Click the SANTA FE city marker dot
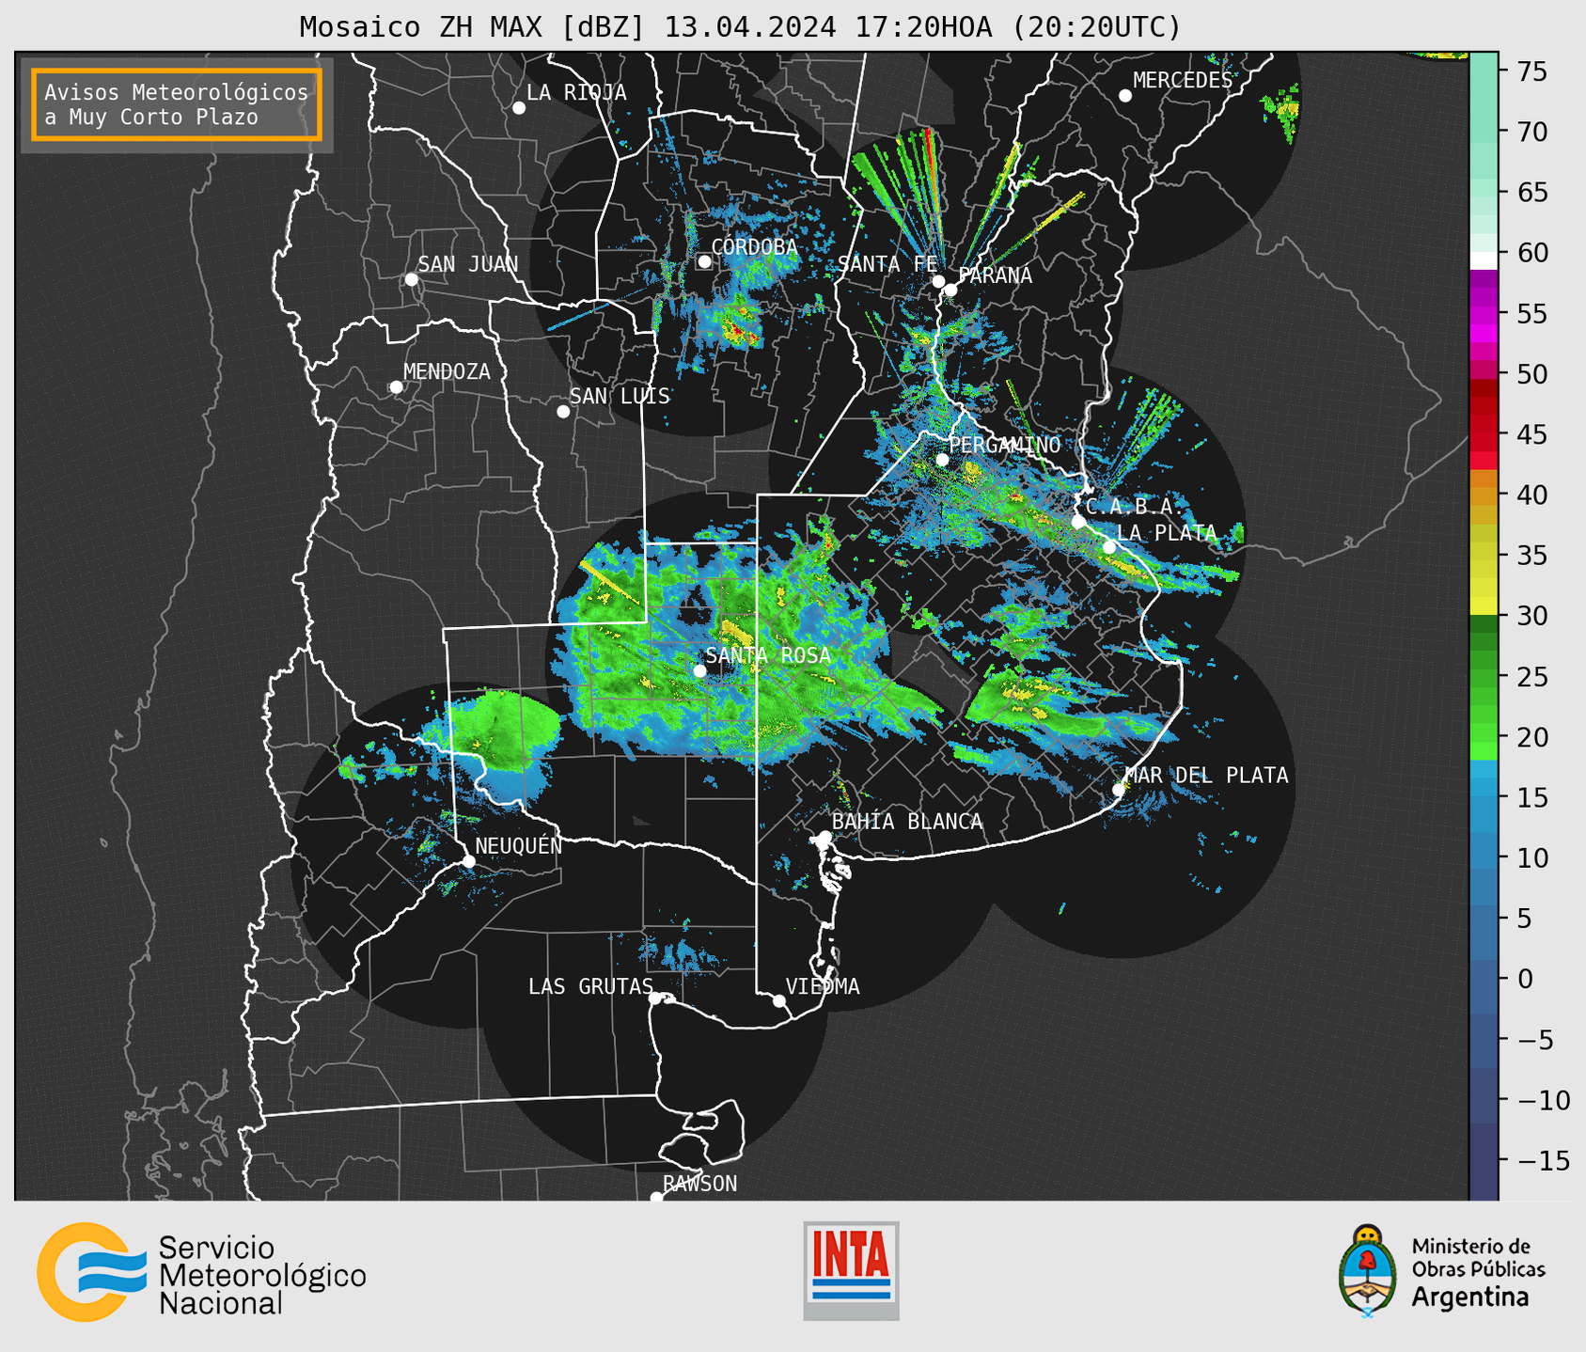1586x1352 pixels. 938,281
